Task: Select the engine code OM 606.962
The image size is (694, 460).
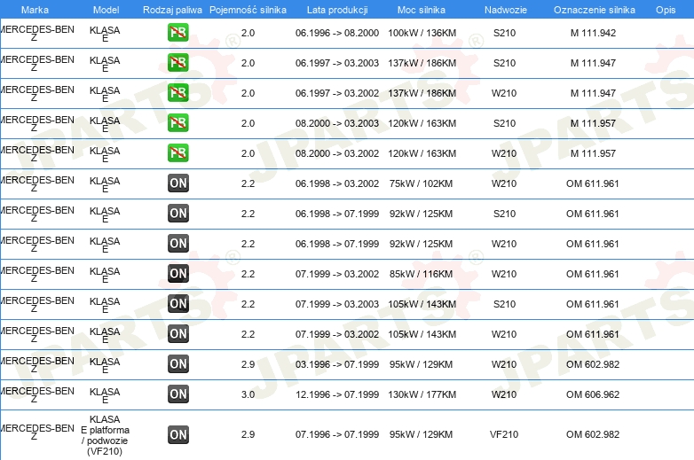Action: [x=593, y=394]
